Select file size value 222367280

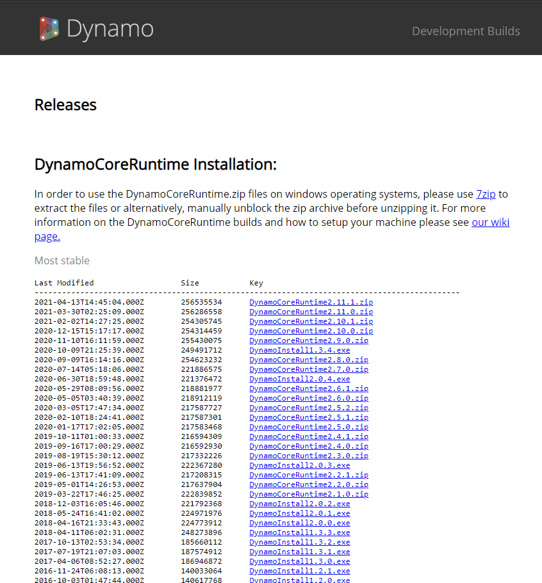tap(201, 465)
